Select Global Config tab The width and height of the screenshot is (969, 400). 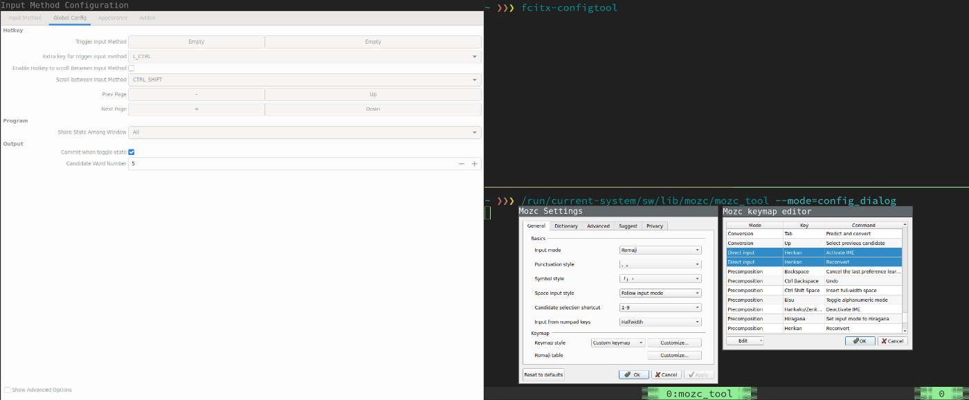[x=70, y=18]
